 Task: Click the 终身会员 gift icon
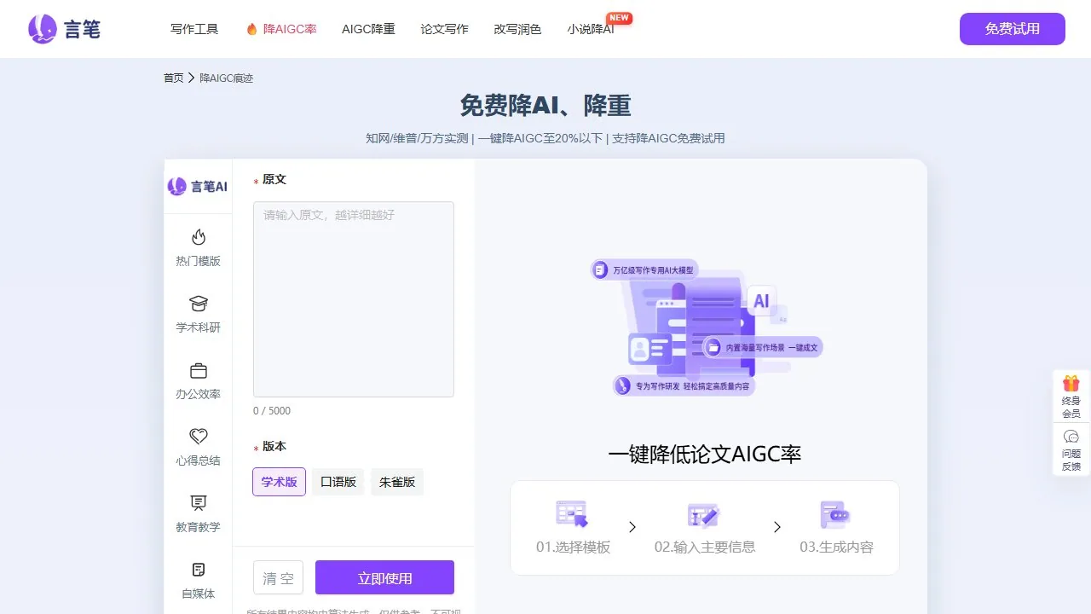tap(1071, 383)
